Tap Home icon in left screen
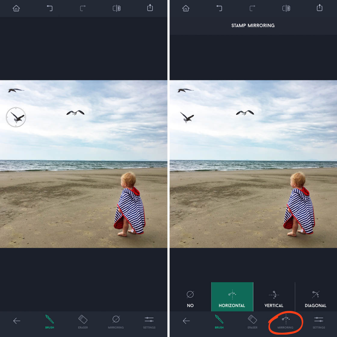Screen dimensions: 337x337 [x=16, y=8]
